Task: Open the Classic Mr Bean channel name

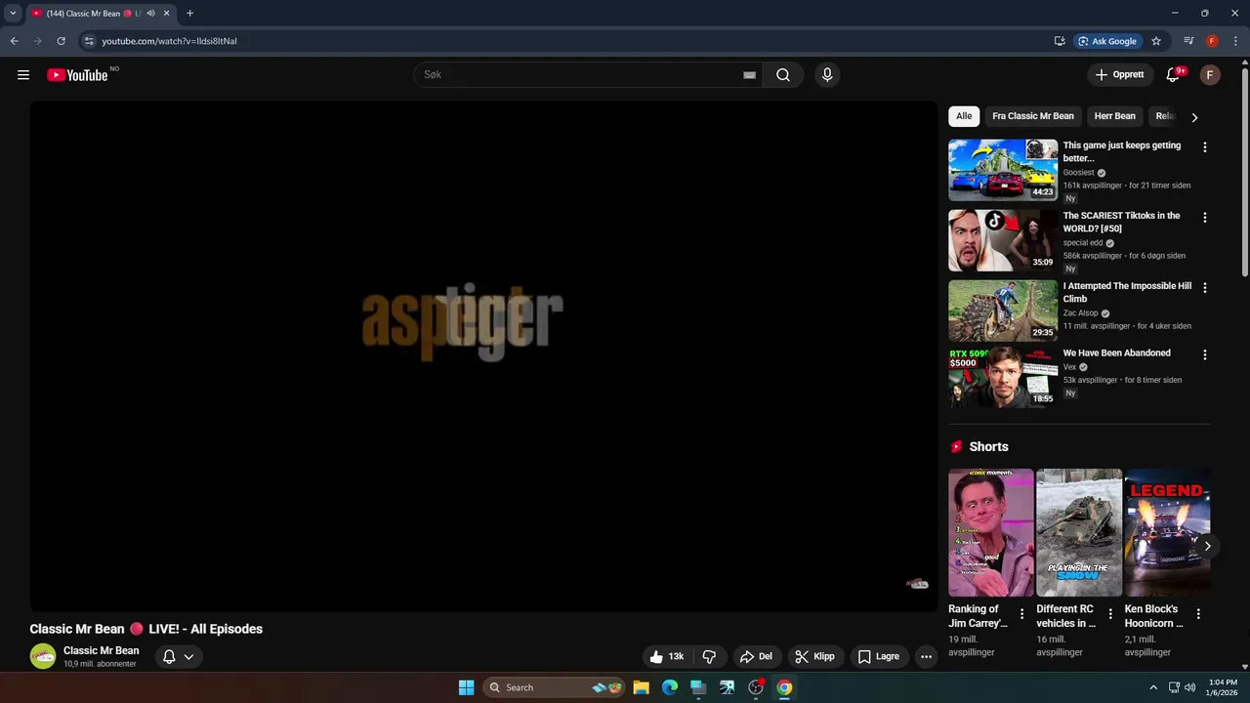Action: pos(102,650)
